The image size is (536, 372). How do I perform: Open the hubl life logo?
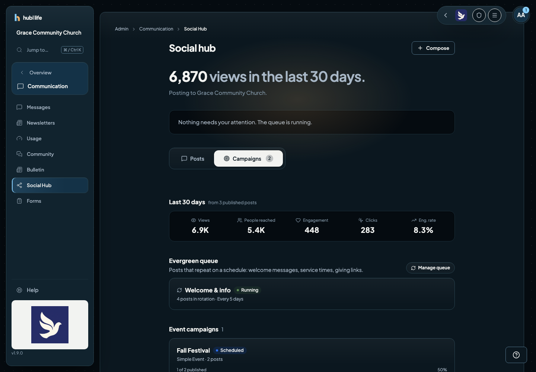(x=28, y=17)
